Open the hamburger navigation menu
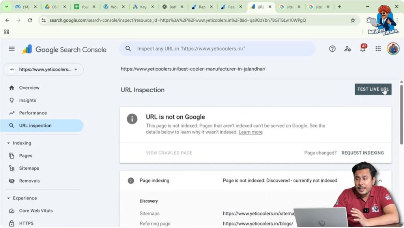This screenshot has width=404, height=228. (x=11, y=49)
